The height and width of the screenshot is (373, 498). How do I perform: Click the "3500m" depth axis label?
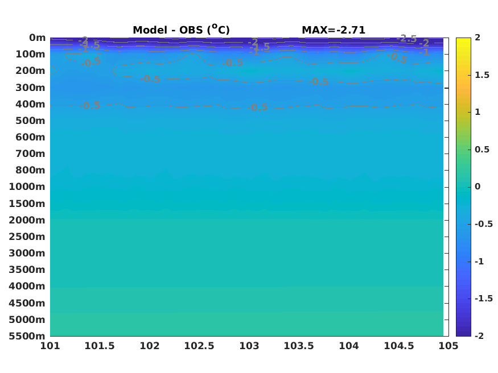pos(27,270)
